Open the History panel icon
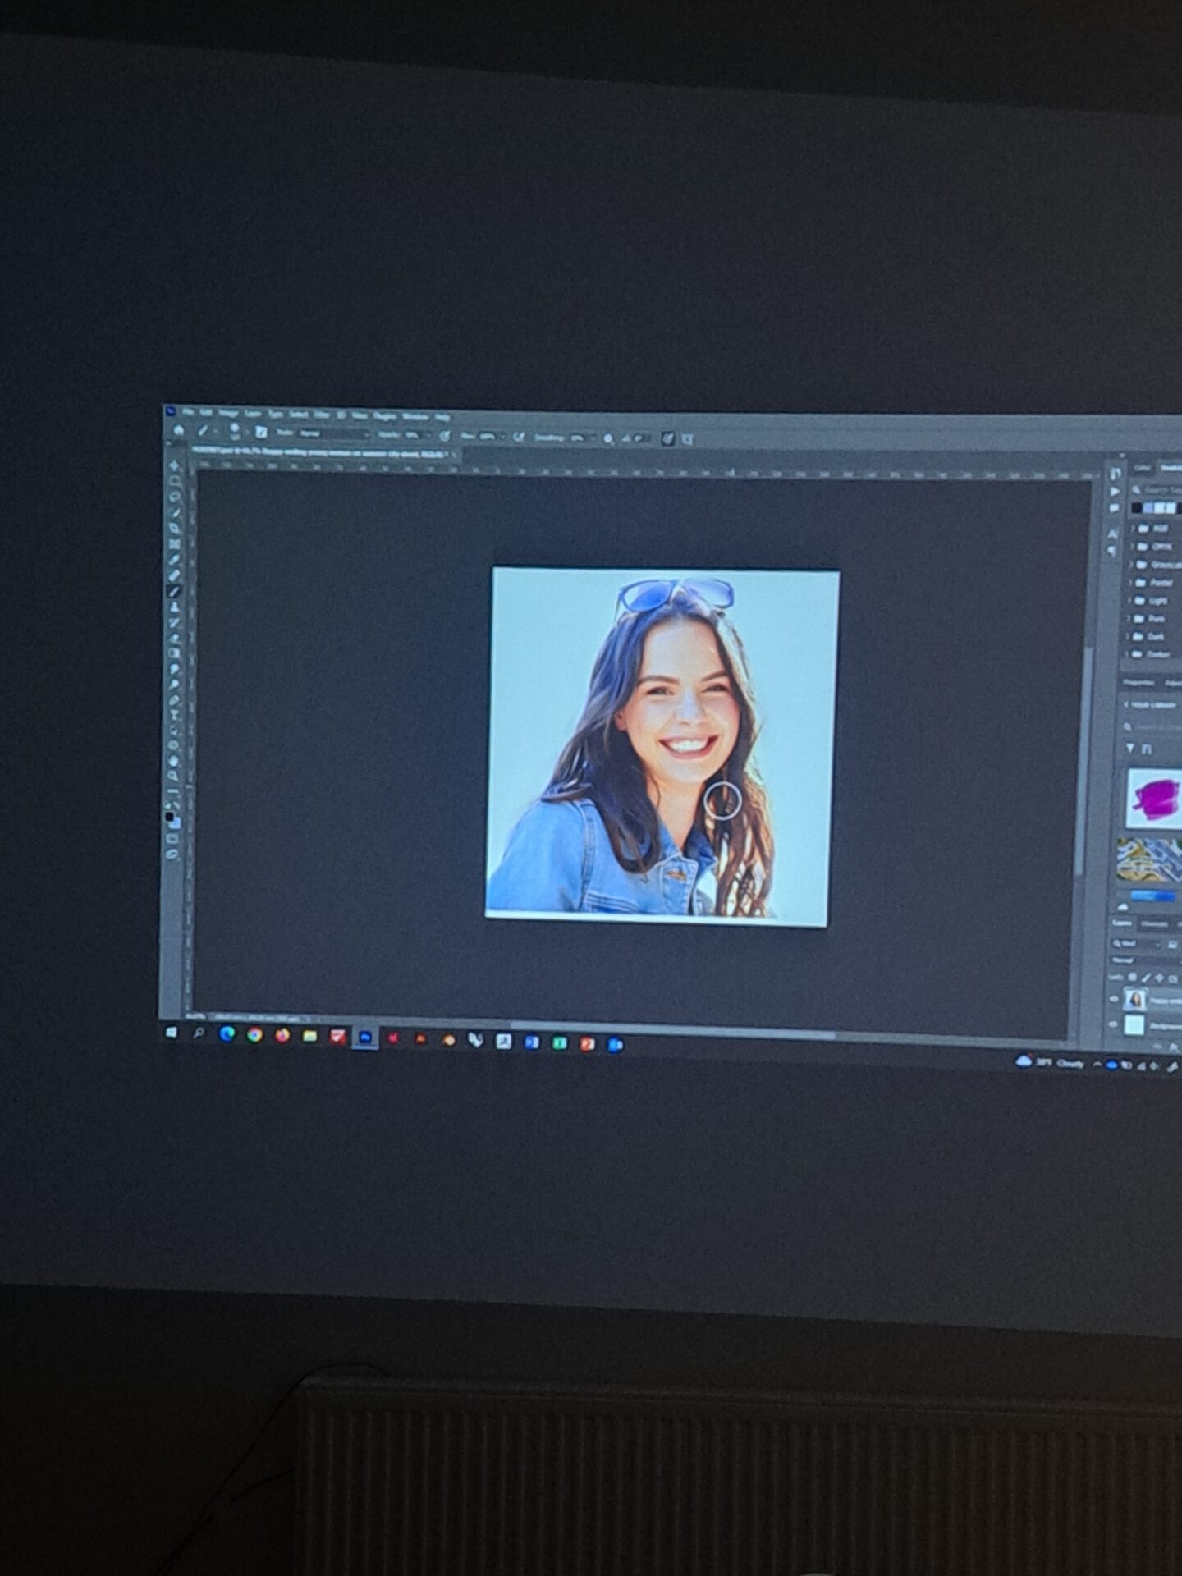 tap(1115, 474)
